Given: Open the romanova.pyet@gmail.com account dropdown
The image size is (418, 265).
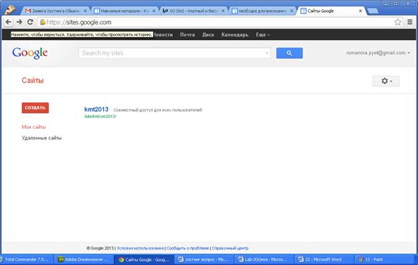Looking at the screenshot, I should click(378, 53).
